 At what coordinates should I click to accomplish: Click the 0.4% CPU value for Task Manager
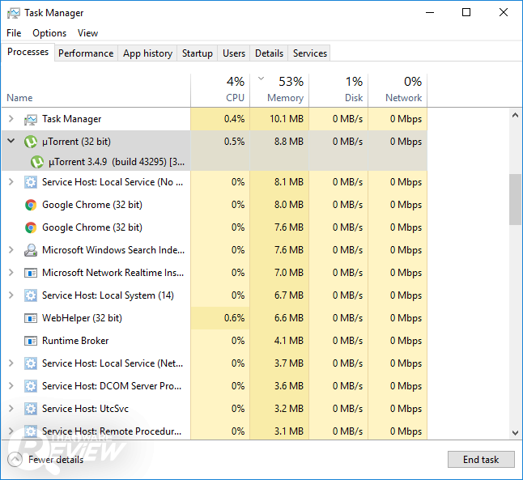pyautogui.click(x=234, y=119)
